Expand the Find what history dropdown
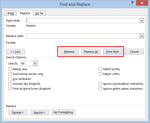 (x=141, y=21)
